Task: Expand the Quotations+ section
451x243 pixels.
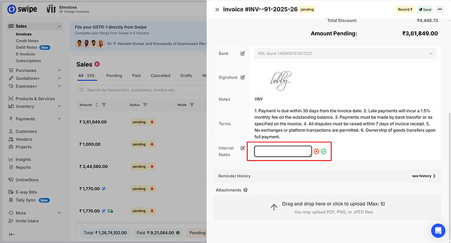Action: coord(59,78)
